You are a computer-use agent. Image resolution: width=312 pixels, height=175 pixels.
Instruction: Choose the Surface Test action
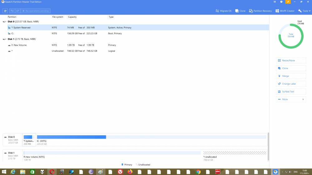291,92
